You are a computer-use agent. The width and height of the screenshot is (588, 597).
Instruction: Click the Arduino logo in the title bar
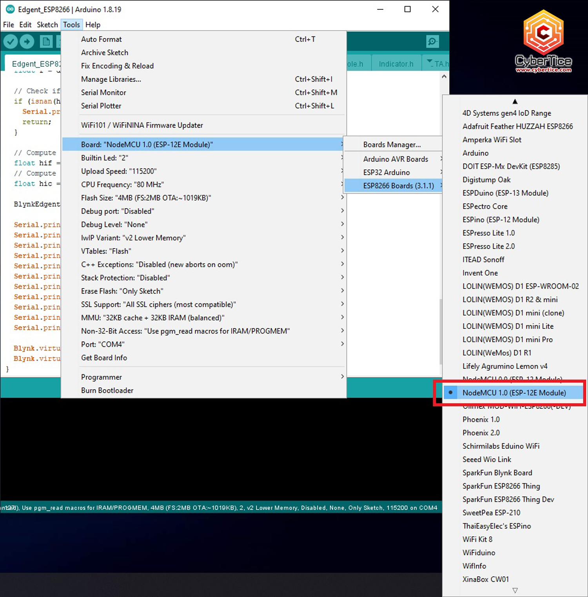click(x=9, y=9)
